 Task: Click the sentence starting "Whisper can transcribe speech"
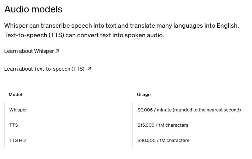point(71,26)
